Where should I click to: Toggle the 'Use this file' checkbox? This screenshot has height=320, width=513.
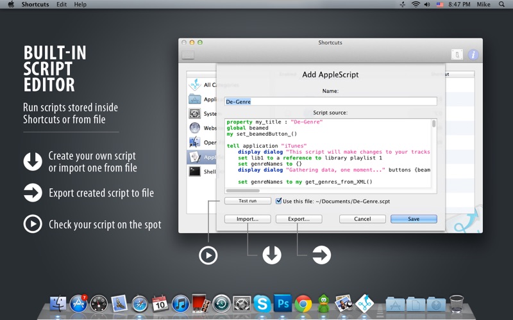(x=278, y=201)
